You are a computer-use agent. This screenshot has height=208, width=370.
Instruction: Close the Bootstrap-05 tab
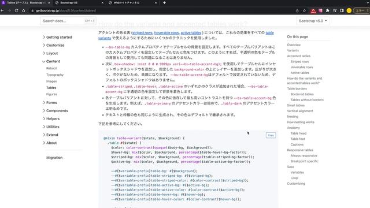(102, 3)
